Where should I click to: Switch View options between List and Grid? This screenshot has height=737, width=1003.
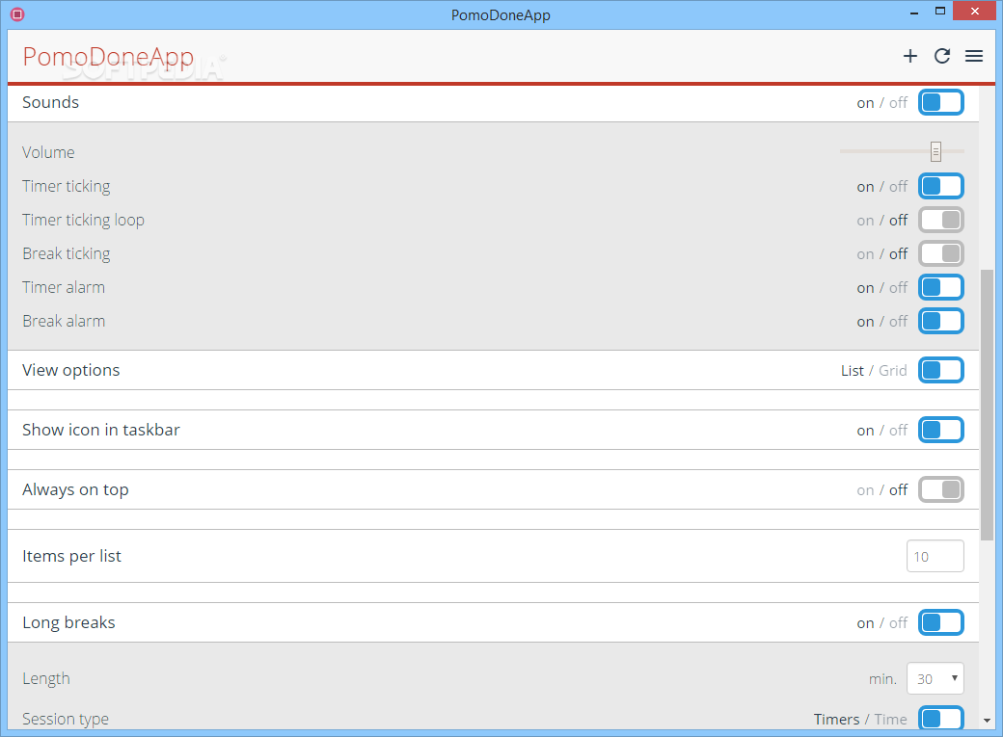click(x=941, y=370)
